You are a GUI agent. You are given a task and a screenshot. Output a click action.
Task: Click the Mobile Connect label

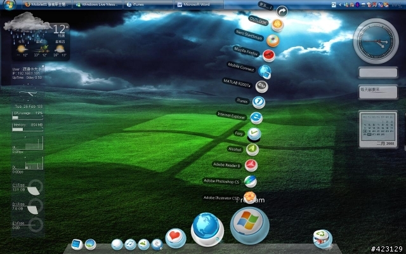point(241,67)
